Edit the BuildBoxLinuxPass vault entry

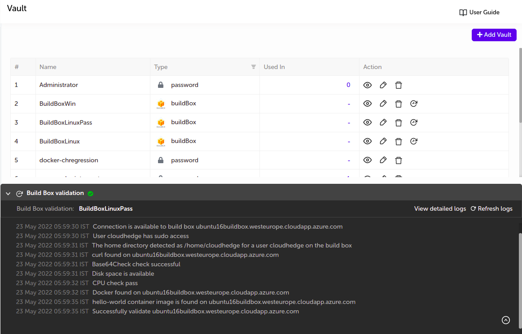point(383,122)
